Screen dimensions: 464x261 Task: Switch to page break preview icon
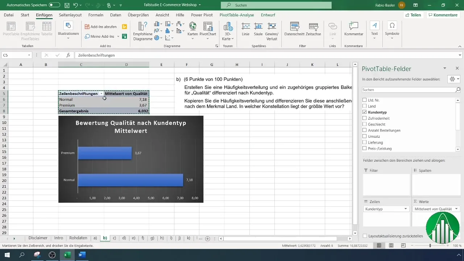(403, 245)
